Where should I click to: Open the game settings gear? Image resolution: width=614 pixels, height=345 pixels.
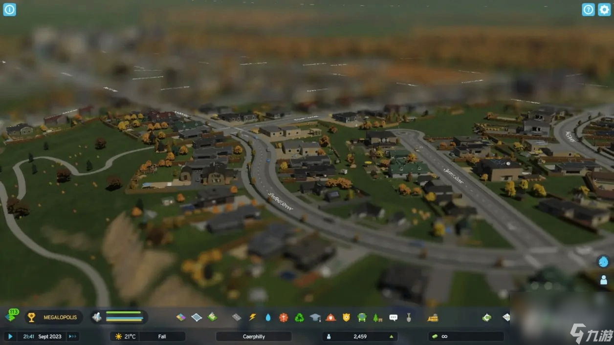tap(604, 9)
